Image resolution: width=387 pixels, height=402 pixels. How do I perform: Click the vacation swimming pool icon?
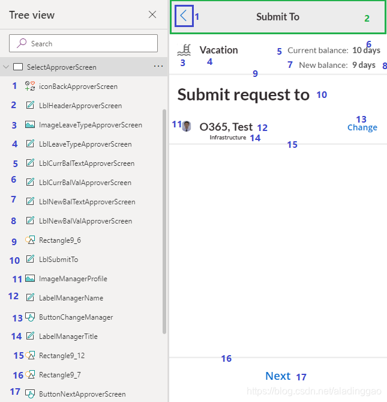tap(184, 50)
